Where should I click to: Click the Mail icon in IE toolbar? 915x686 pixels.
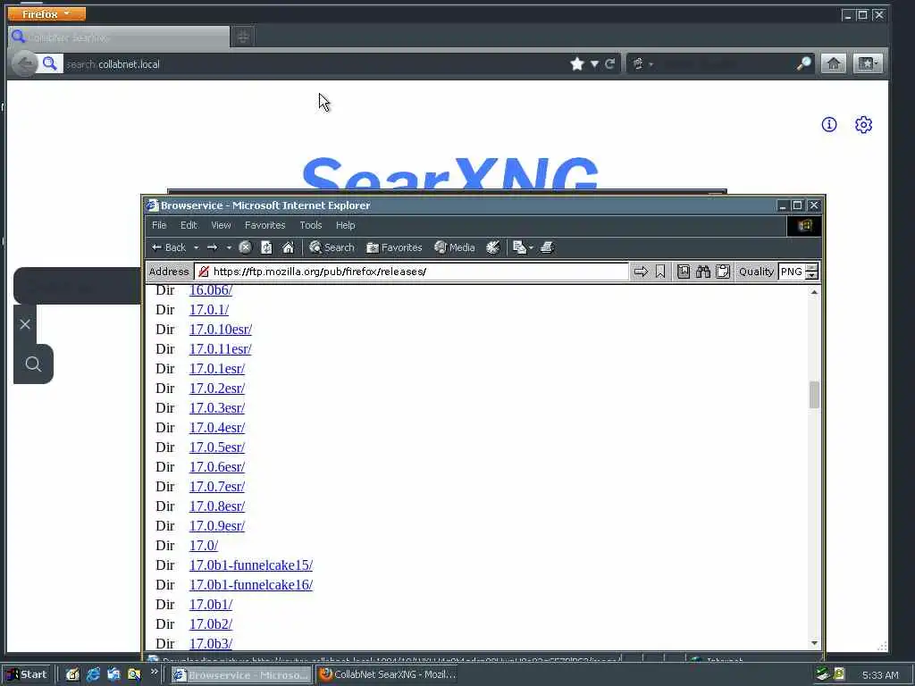click(x=519, y=247)
